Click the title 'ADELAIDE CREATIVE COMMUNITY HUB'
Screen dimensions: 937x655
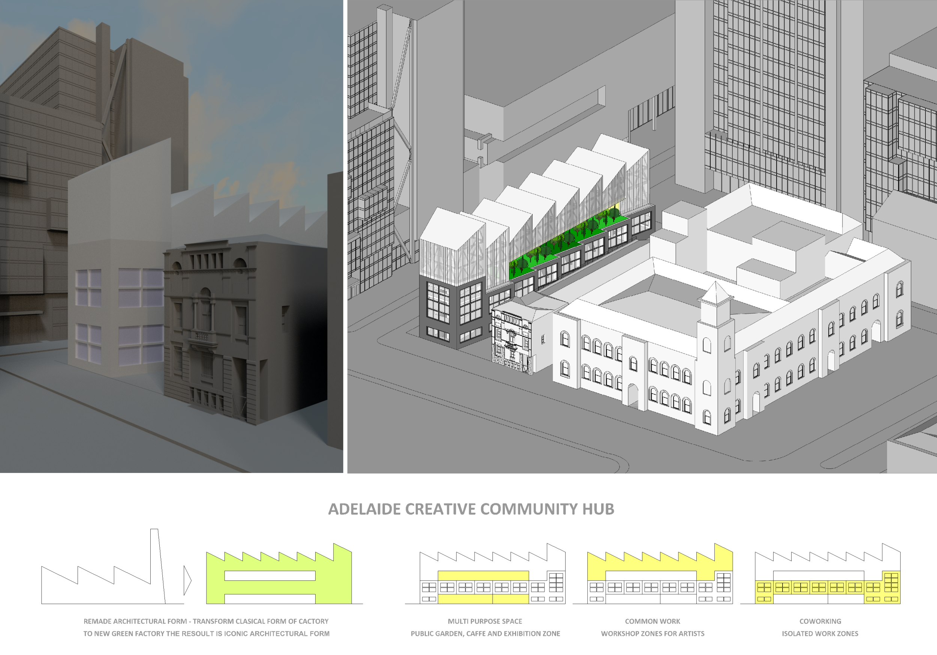[x=471, y=509]
